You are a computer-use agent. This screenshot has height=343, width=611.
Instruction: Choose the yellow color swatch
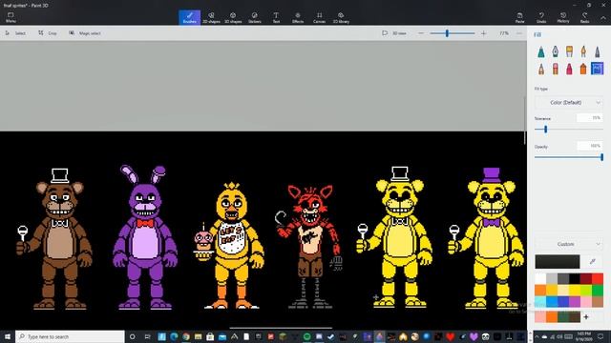pos(575,290)
